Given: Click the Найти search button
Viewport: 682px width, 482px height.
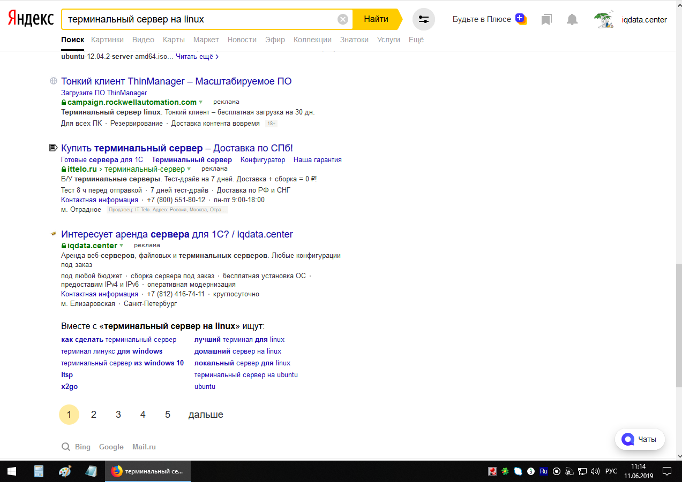Looking at the screenshot, I should click(x=377, y=19).
